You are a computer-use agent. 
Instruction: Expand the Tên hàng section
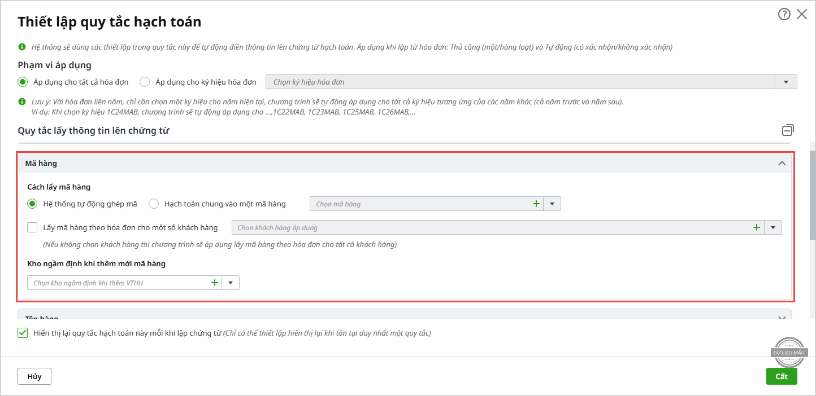pos(782,318)
